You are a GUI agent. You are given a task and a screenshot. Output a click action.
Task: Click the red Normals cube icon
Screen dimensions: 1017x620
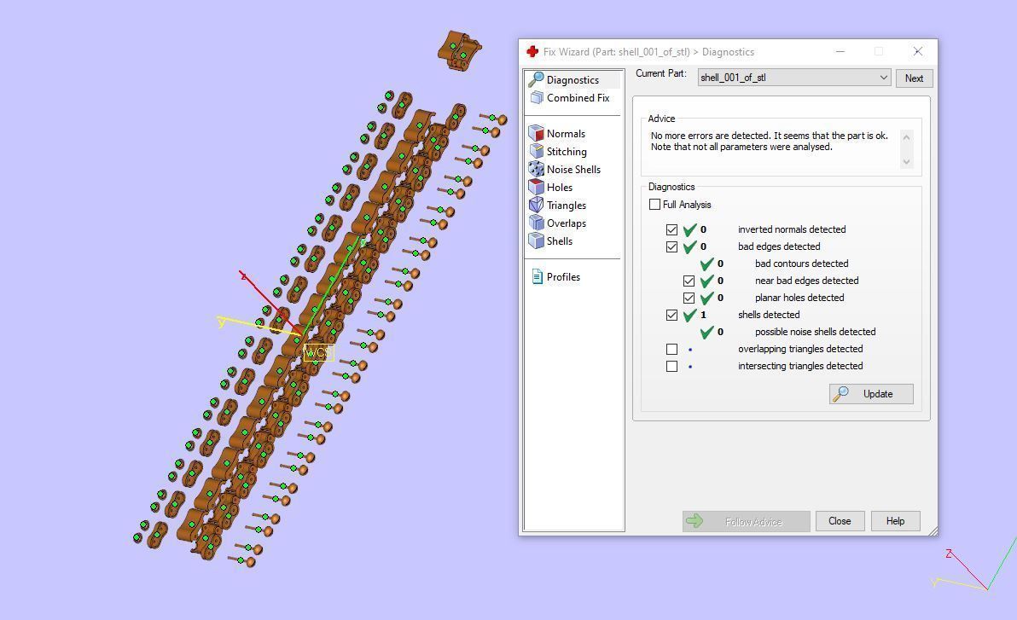click(x=537, y=134)
